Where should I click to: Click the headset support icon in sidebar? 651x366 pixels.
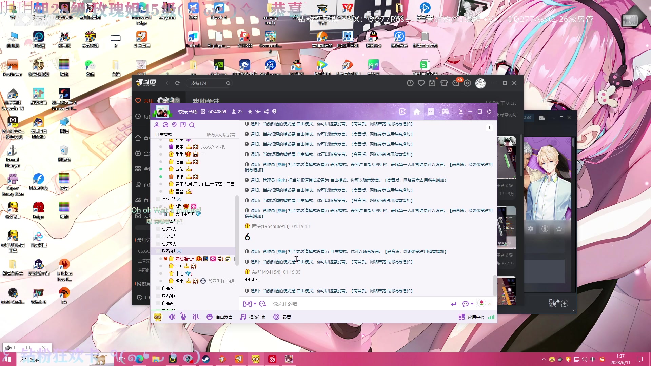click(165, 125)
